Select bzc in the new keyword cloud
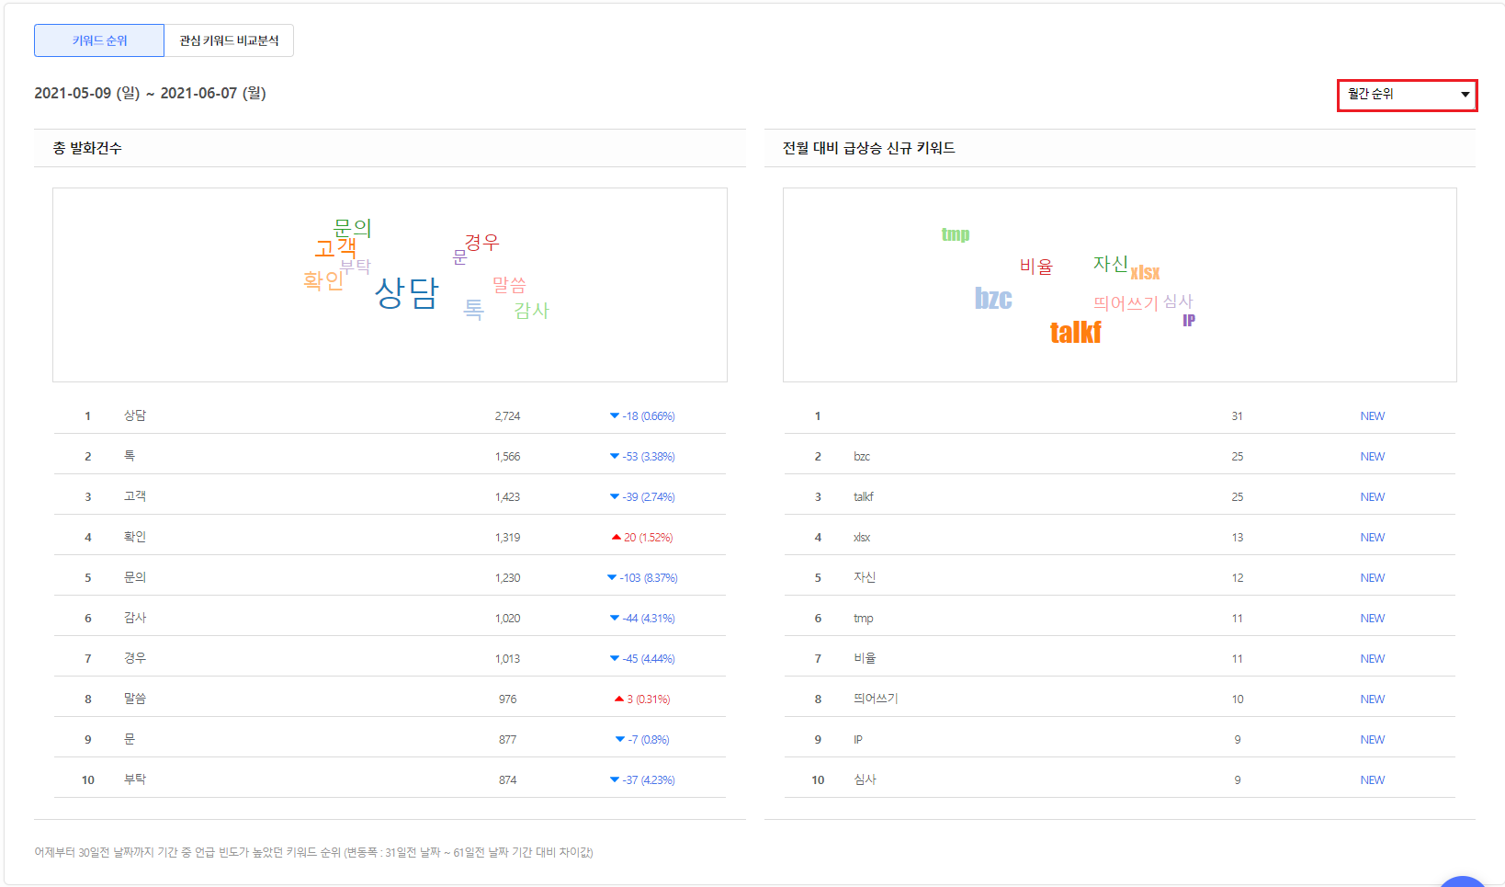Image resolution: width=1505 pixels, height=887 pixels. [x=993, y=299]
